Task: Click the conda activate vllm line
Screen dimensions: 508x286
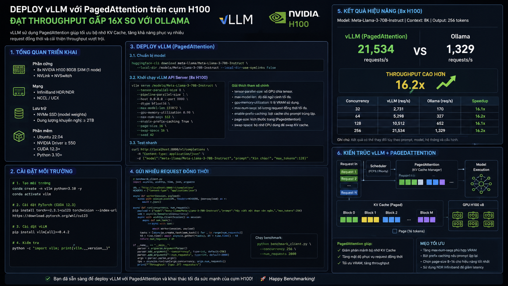Action: click(x=32, y=194)
